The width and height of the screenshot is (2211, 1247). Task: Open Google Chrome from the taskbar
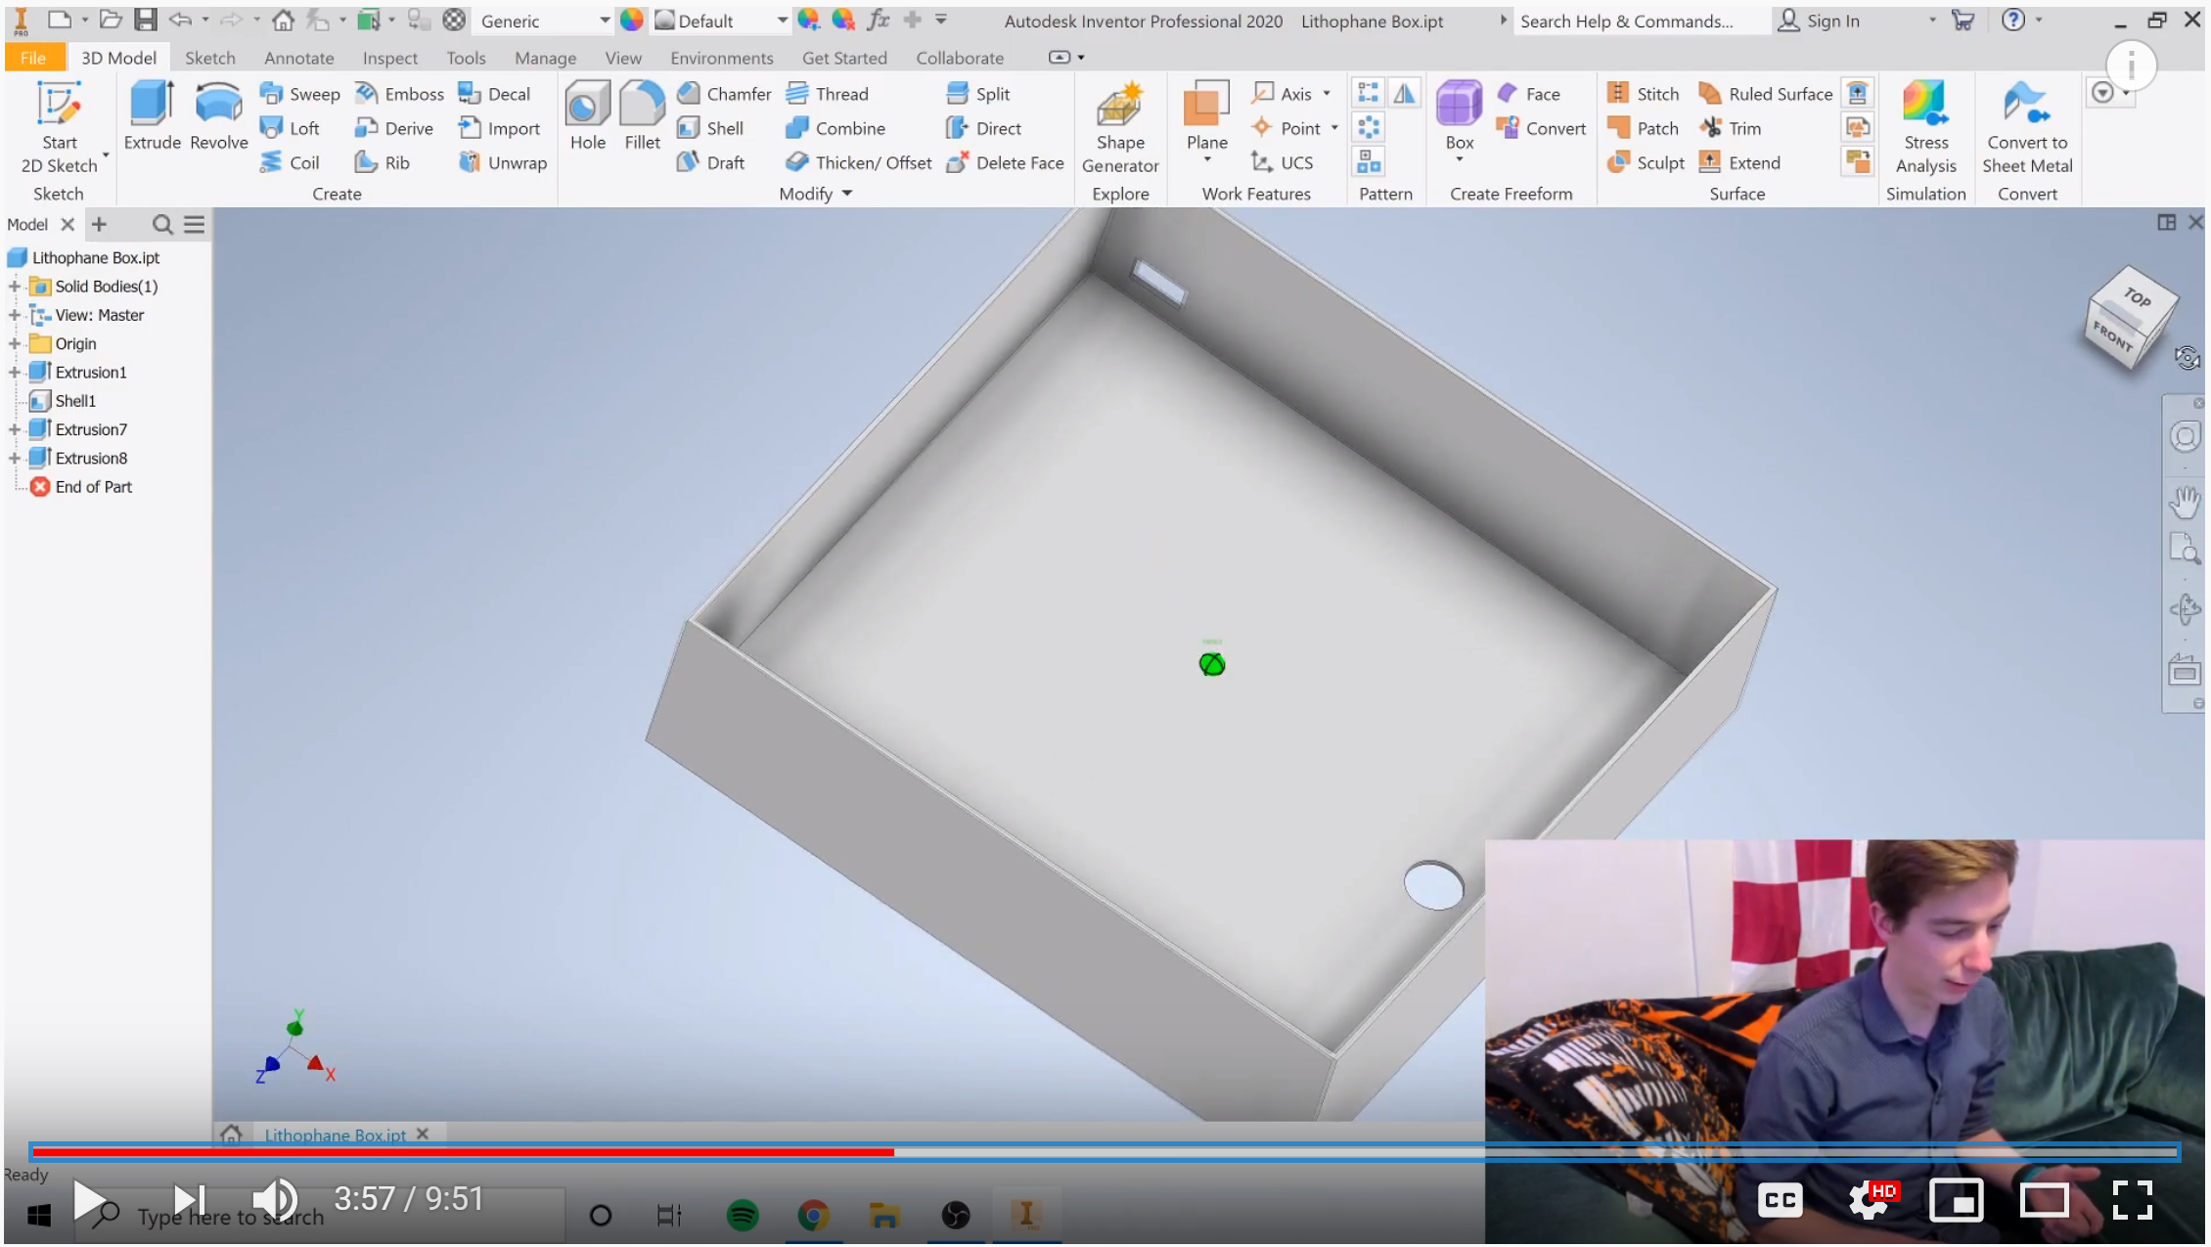point(813,1216)
